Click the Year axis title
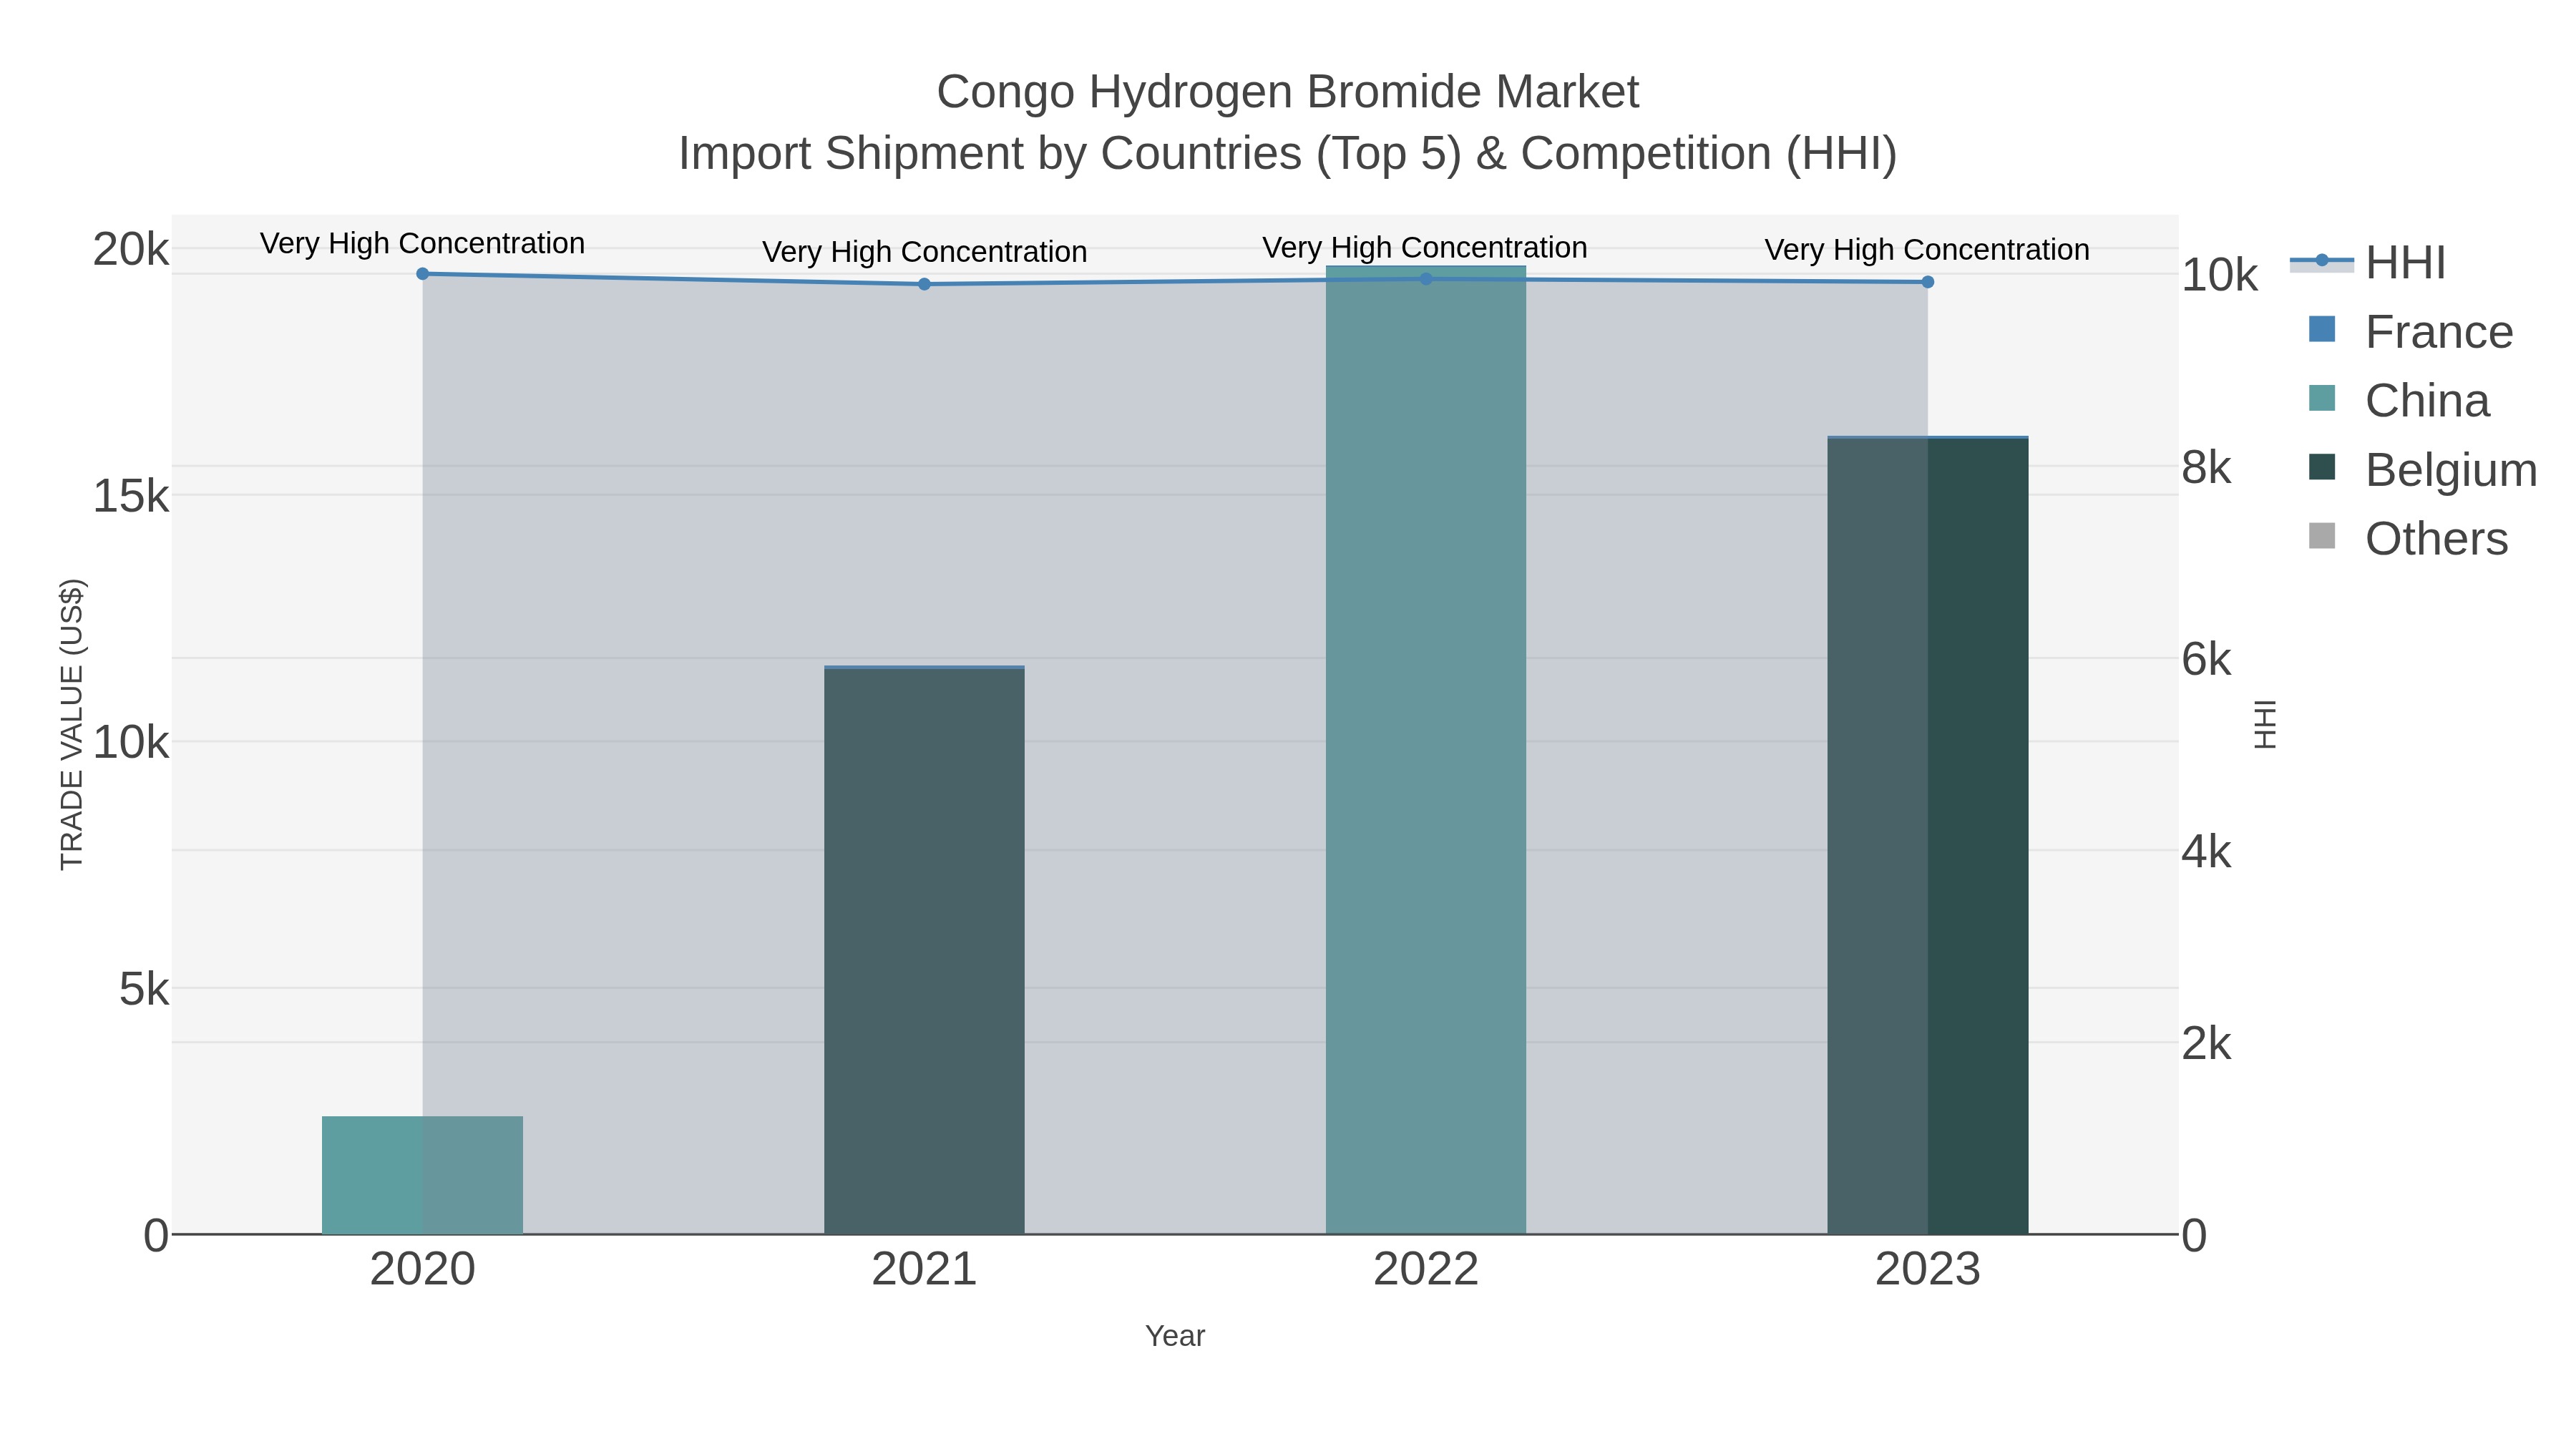 (x=1175, y=1336)
